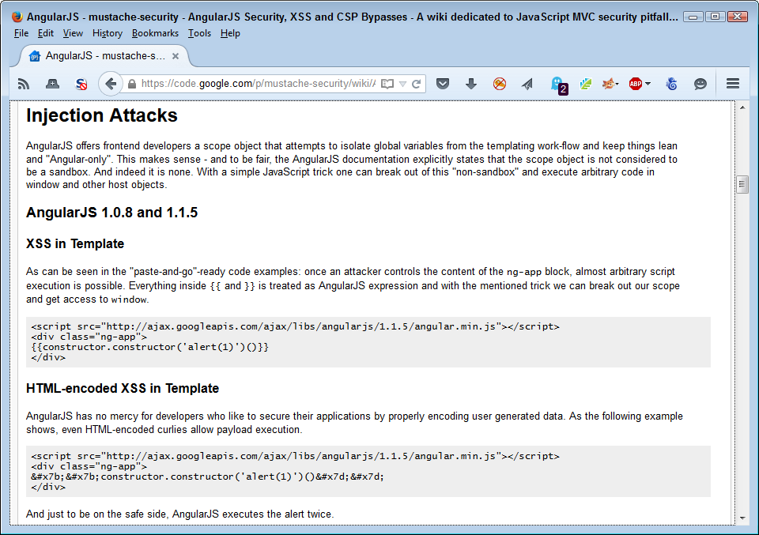
Task: View site security via the padlock icon
Action: click(131, 82)
